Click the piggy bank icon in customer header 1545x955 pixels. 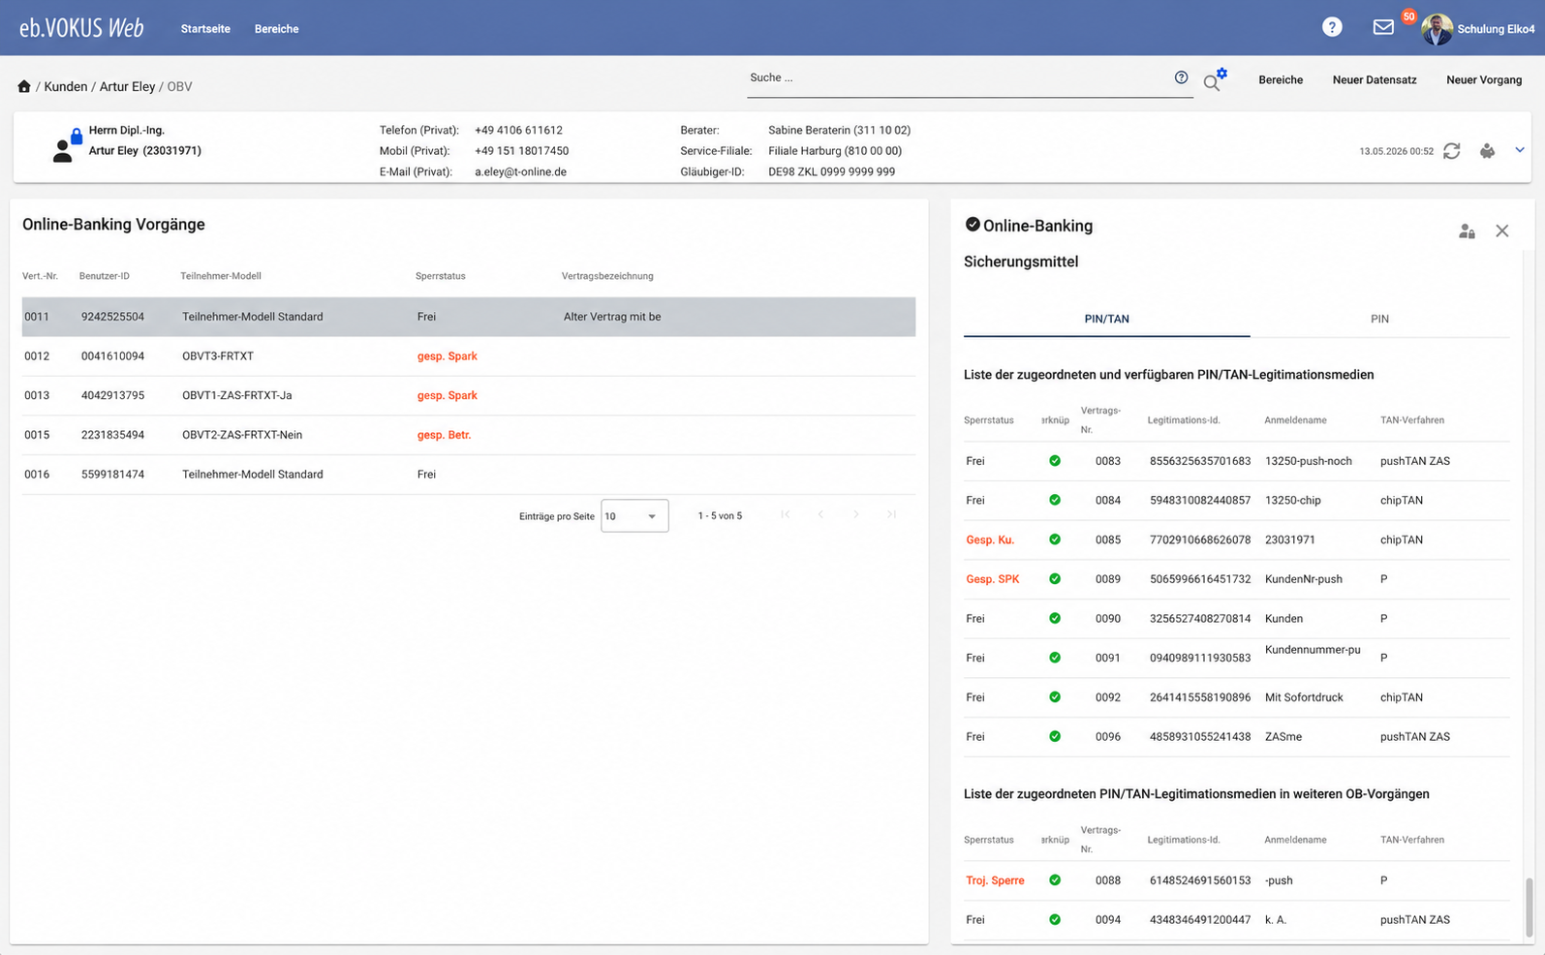pos(1487,150)
